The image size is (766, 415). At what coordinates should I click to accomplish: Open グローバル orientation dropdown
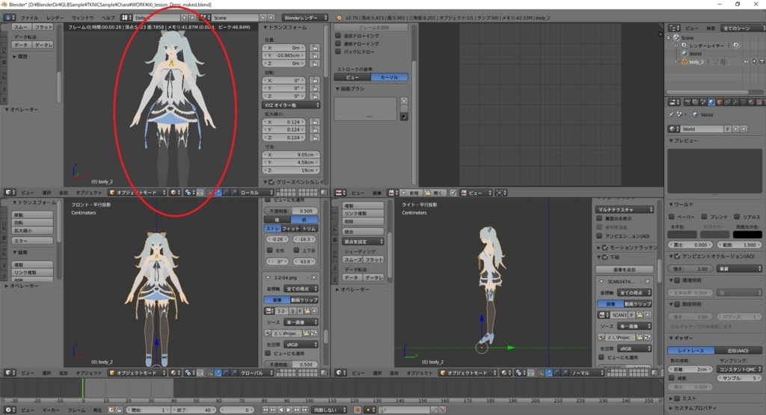256,373
